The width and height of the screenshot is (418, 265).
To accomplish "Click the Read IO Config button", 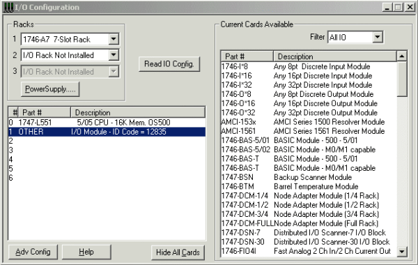I will tap(169, 64).
